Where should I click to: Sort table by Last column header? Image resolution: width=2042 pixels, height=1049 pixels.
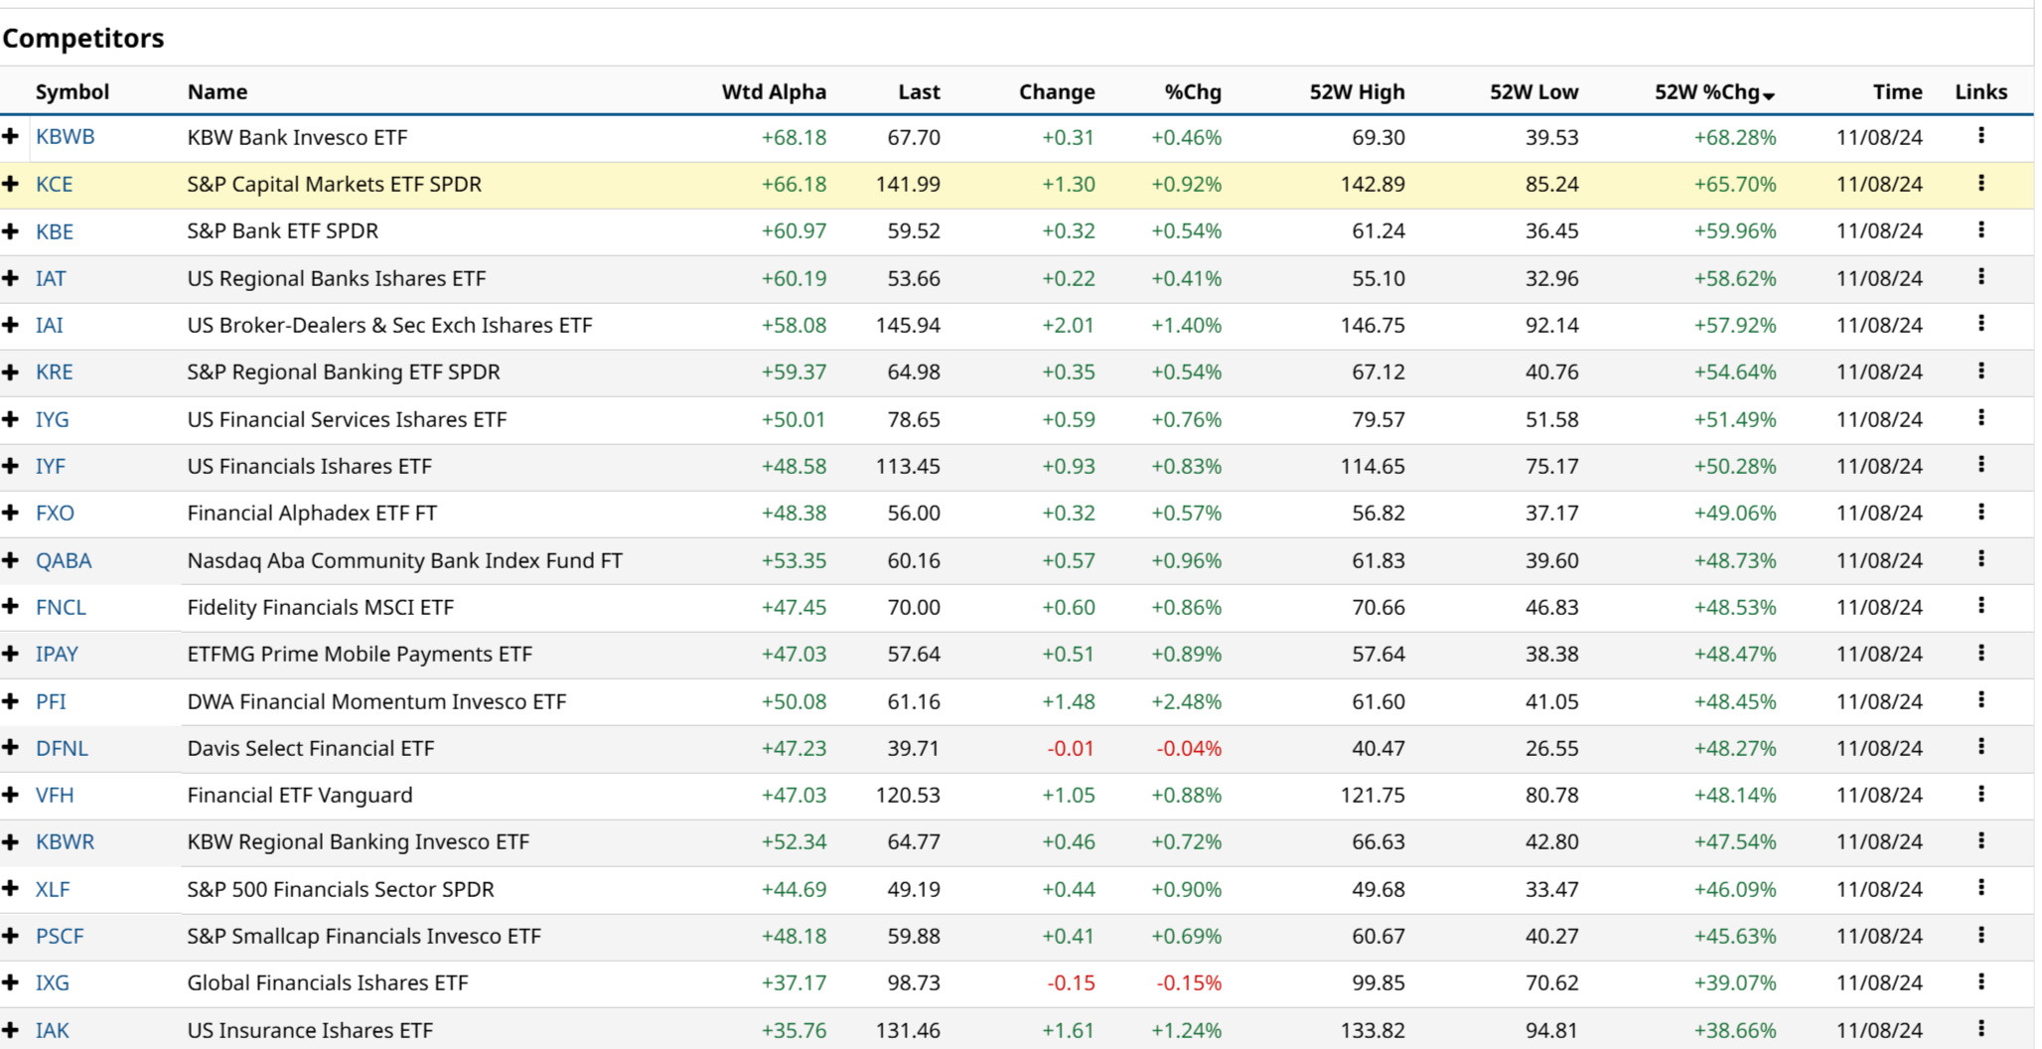point(919,92)
